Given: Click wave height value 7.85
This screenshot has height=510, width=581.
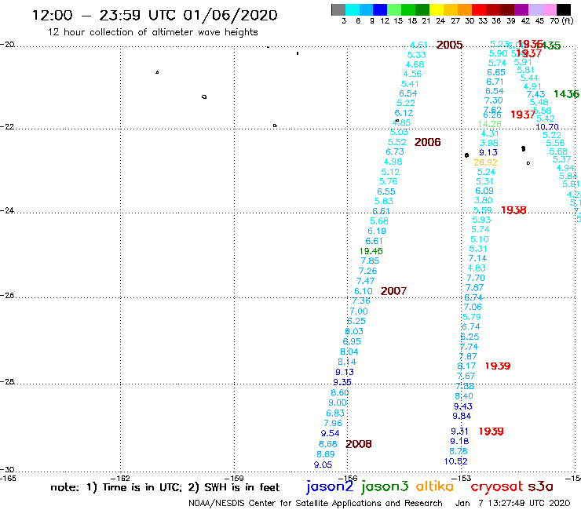Looking at the screenshot, I should click(x=370, y=260).
